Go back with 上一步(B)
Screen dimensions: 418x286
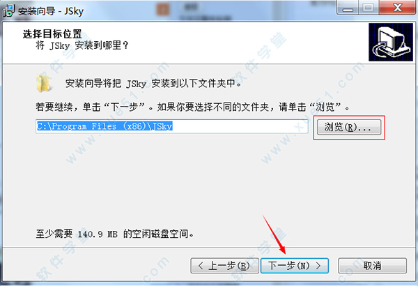click(224, 266)
